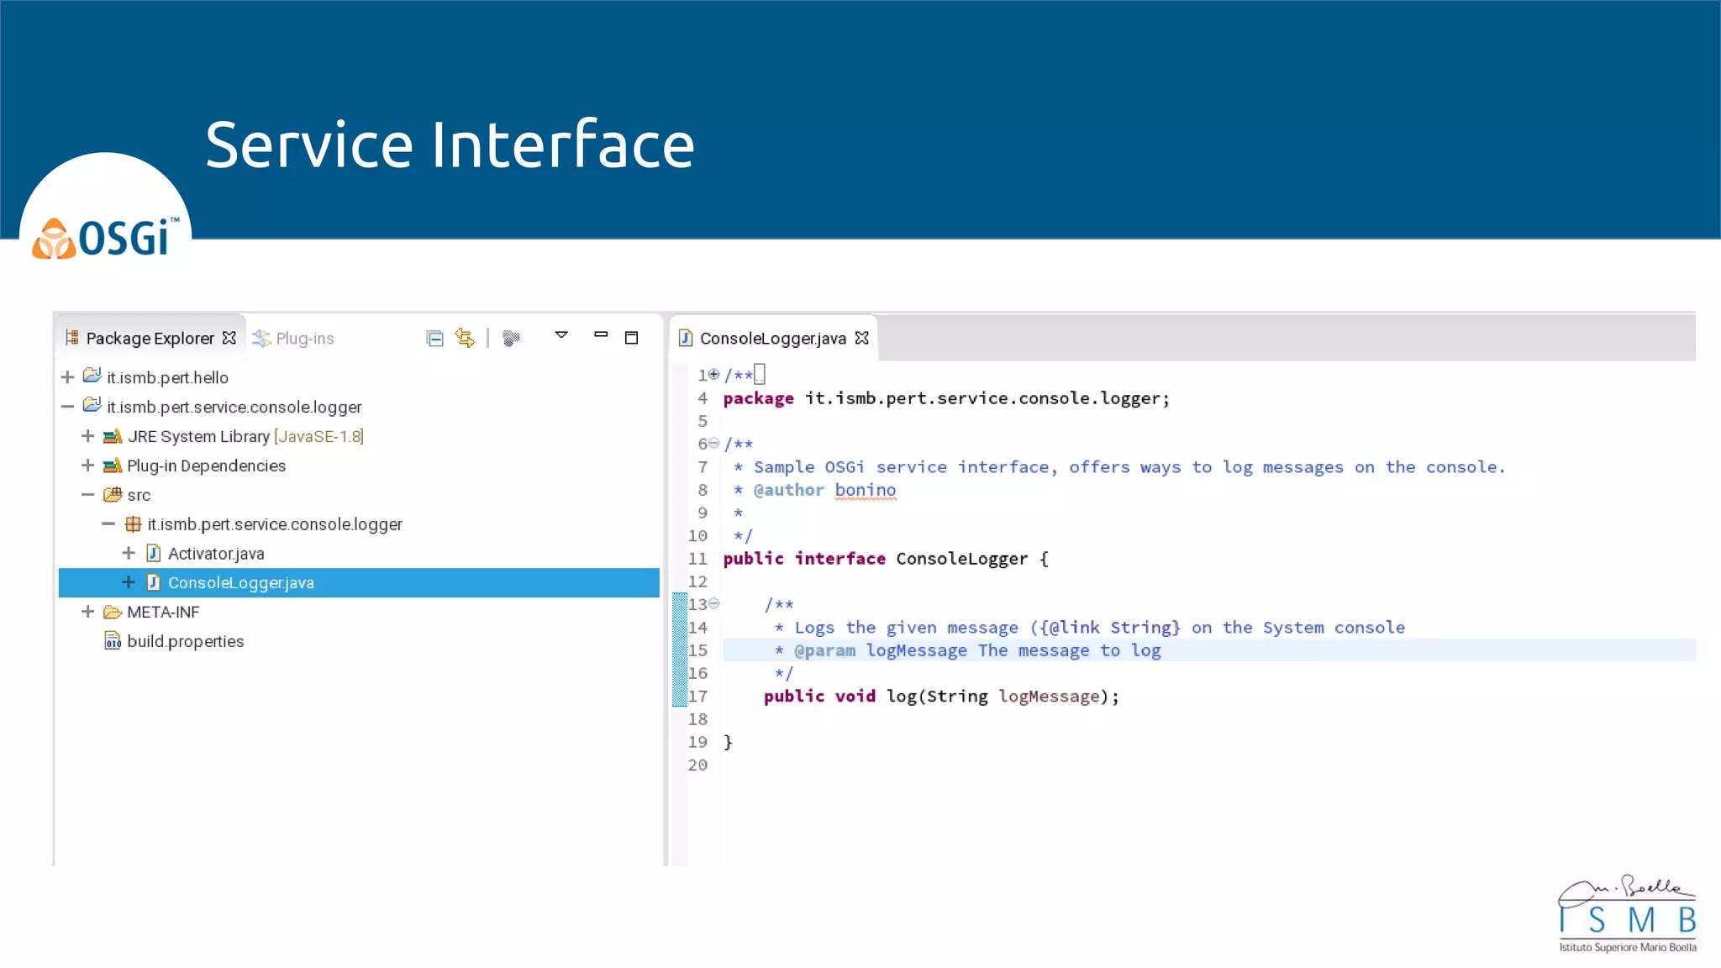The height and width of the screenshot is (968, 1721).
Task: Expand Activator.java node
Action: pos(129,553)
